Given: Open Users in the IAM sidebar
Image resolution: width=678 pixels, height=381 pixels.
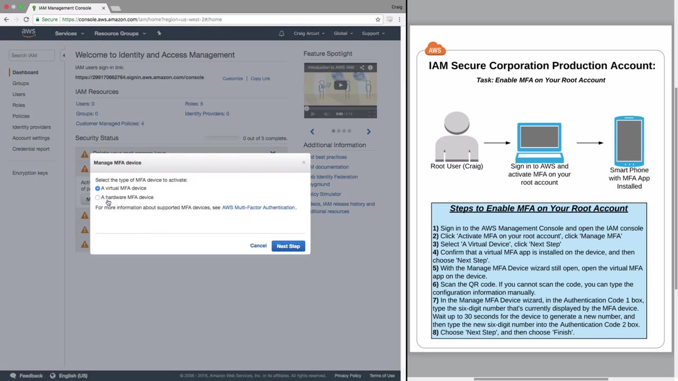Looking at the screenshot, I should pos(19,94).
